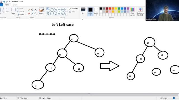Choose the Oval shape
The height and width of the screenshot is (100, 179).
coord(53,9)
